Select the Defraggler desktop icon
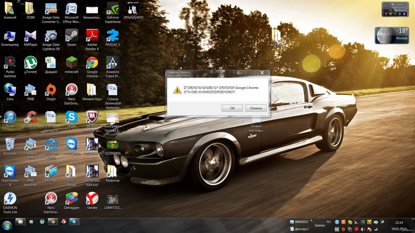415x233 pixels. tap(72, 201)
